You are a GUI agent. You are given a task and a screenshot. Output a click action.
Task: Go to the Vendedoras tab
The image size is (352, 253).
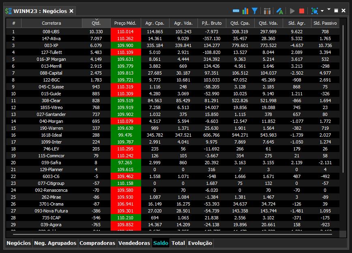pos(134,243)
